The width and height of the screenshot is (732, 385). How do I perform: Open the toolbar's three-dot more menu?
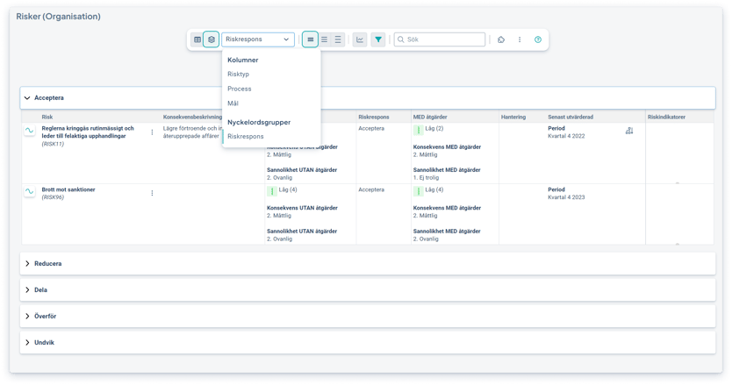click(520, 39)
